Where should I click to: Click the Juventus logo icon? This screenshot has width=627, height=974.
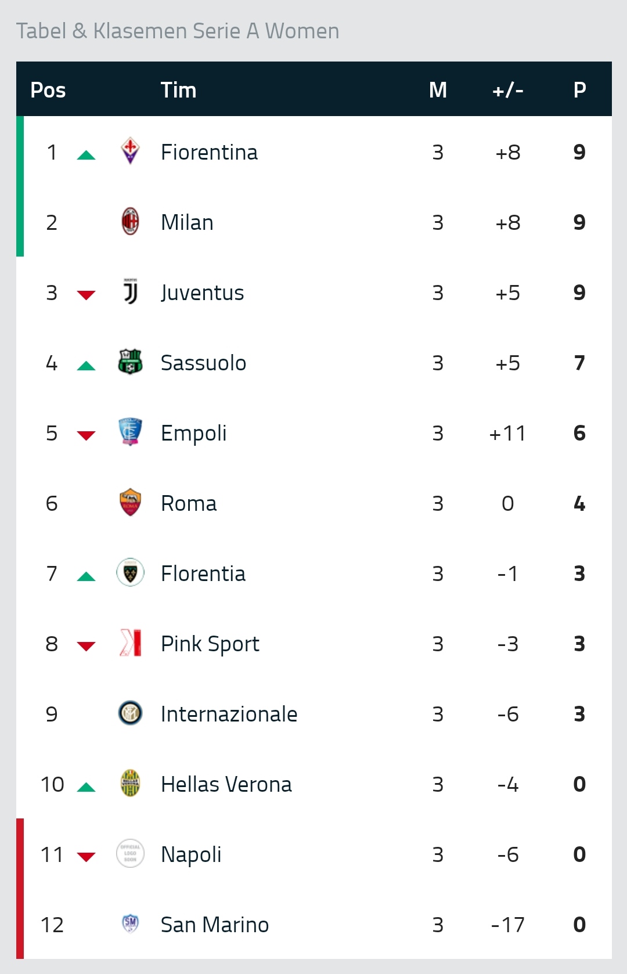(x=130, y=291)
